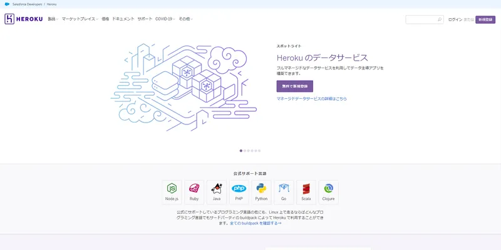Open the Heroku breadcrumb link in top bar

(51, 4)
